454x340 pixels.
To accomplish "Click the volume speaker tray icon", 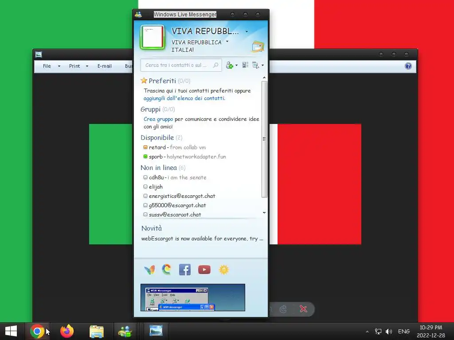I will point(389,332).
